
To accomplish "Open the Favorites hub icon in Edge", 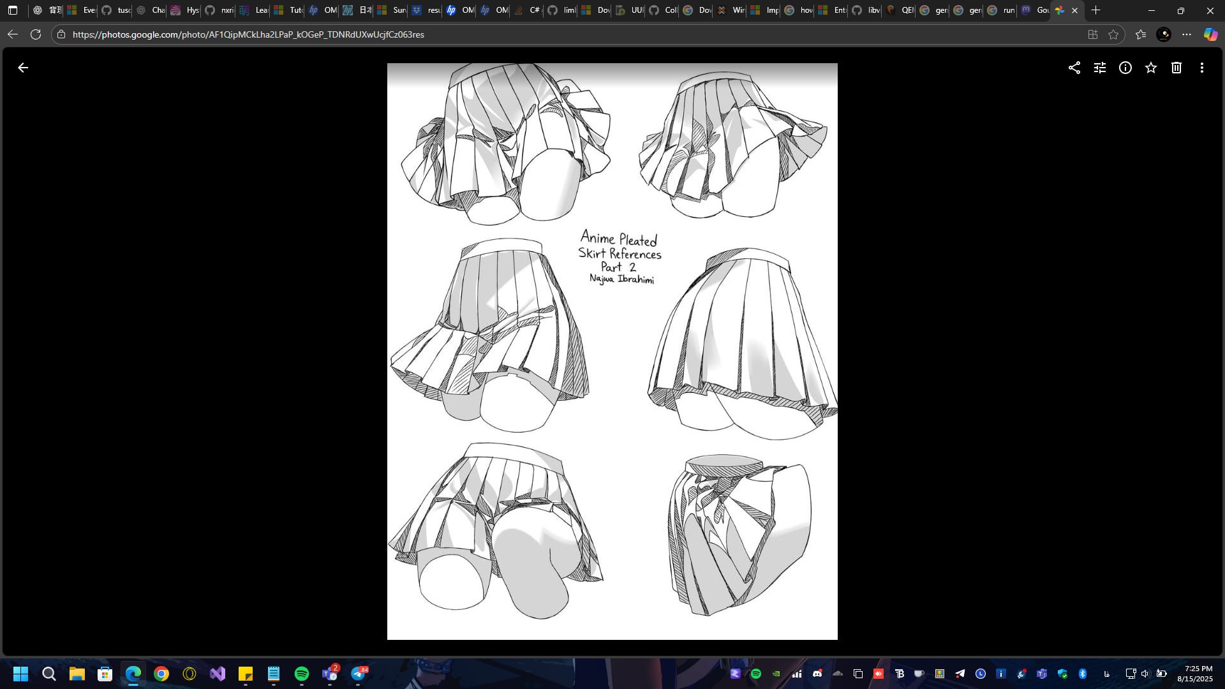I will point(1141,34).
